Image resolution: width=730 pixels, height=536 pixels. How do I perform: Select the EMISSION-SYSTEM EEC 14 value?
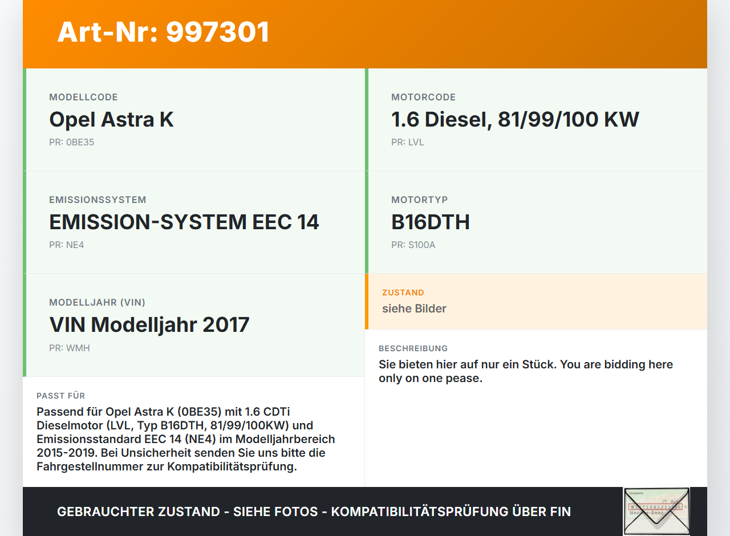coord(184,222)
